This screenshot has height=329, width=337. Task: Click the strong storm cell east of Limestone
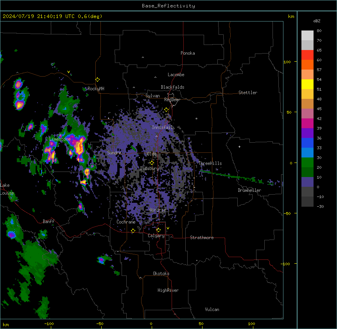(x=79, y=147)
